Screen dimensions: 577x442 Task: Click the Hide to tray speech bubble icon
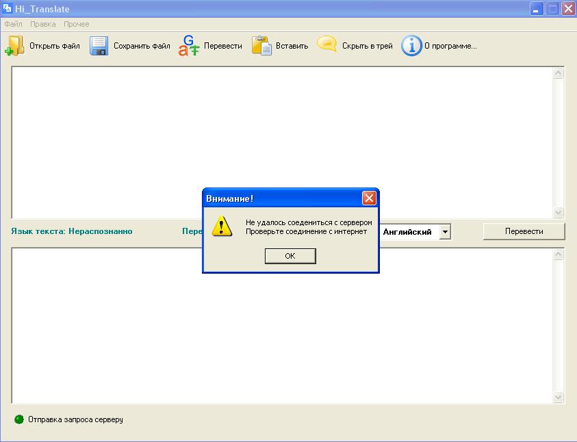point(327,45)
